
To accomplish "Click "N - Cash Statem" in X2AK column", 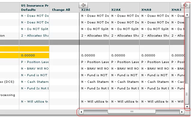I will coord(125,82).
